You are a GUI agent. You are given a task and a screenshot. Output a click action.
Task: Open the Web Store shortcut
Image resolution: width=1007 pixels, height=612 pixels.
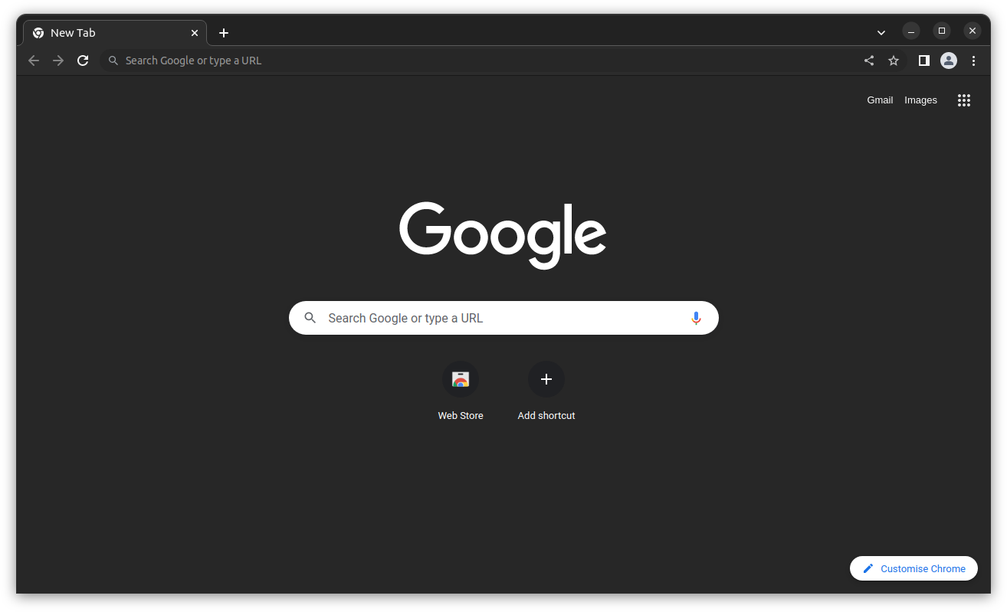coord(461,378)
